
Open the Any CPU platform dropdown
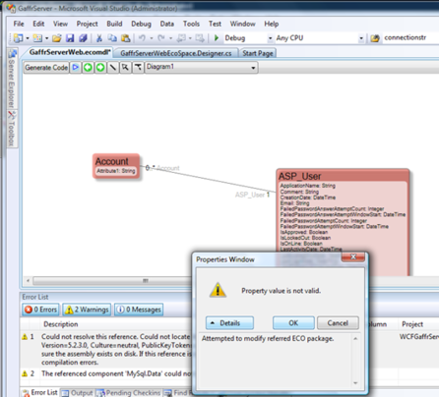point(361,38)
